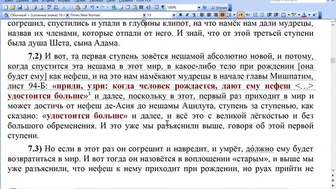Open the undo history dropdown arrow
This screenshot has width=336, height=189.
tap(97, 7)
